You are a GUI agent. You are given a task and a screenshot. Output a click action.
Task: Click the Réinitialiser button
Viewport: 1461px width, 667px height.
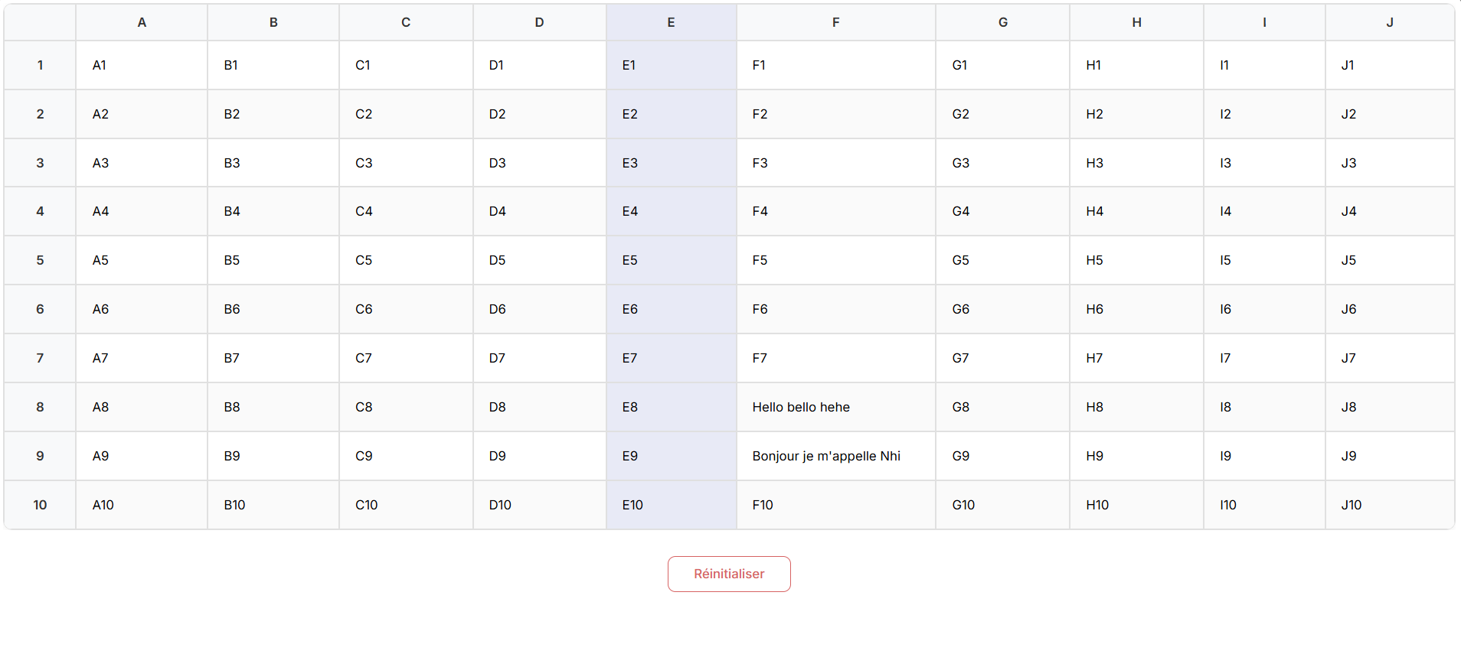tap(728, 574)
